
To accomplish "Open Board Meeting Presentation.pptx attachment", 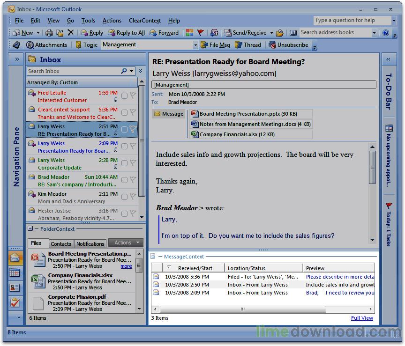I will click(251, 114).
